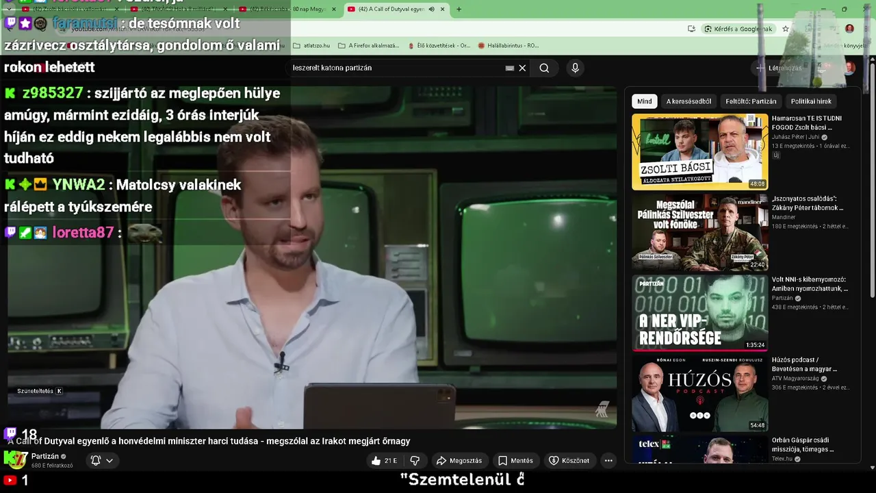Click title 'Iszonyatos csalódás: Zákány Péter'
This screenshot has width=876, height=493.
click(808, 203)
